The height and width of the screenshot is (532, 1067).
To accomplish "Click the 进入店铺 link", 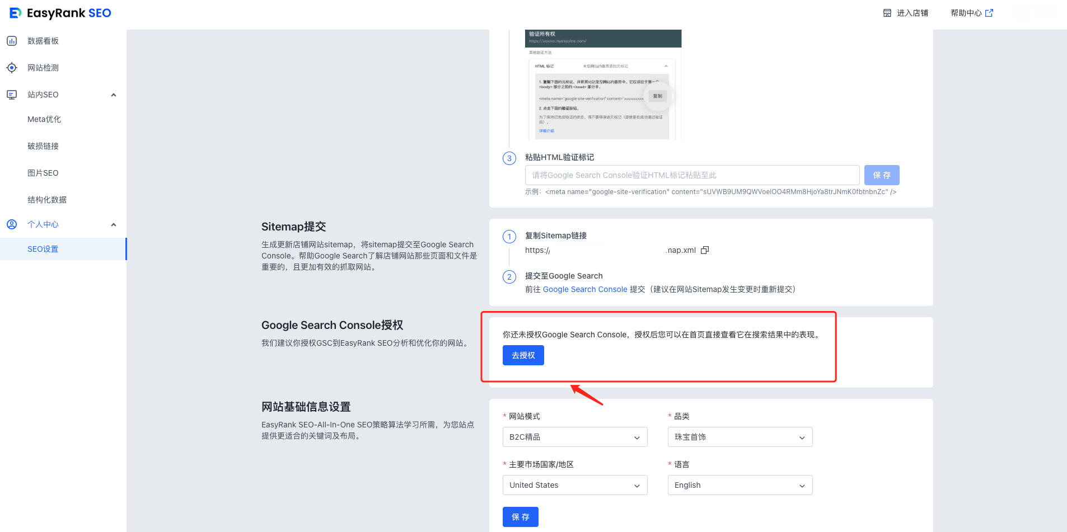I will point(912,13).
